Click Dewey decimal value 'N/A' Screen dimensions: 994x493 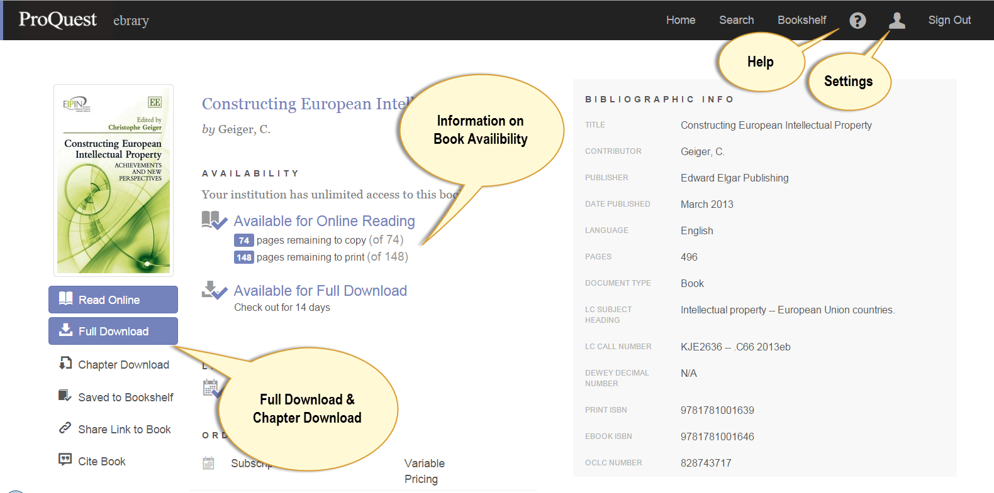(x=689, y=373)
